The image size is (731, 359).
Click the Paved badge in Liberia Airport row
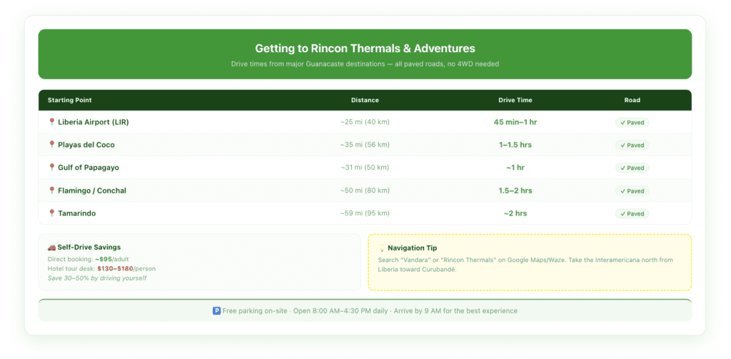[632, 123]
